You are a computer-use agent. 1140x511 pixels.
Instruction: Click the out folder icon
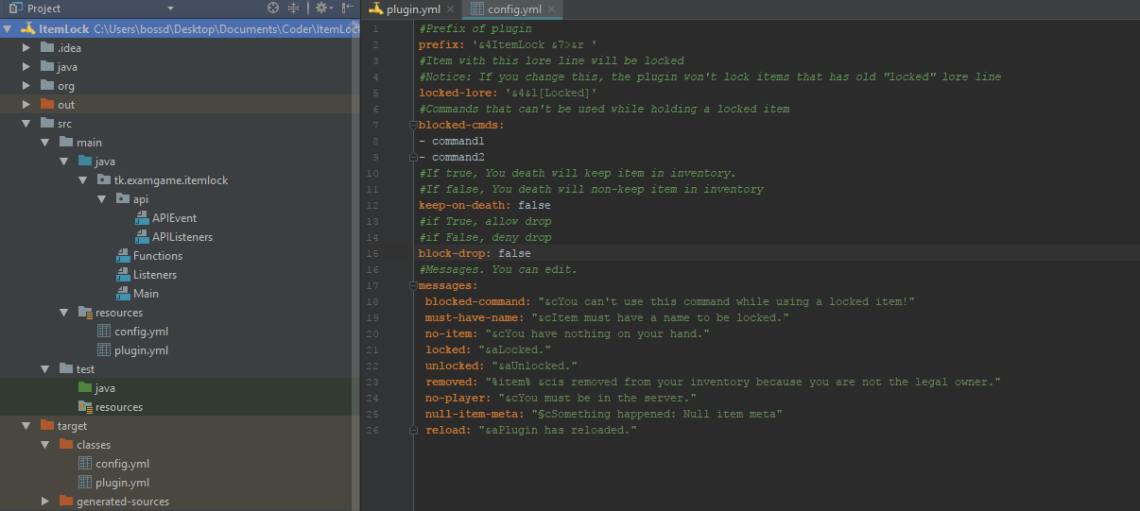click(x=47, y=105)
